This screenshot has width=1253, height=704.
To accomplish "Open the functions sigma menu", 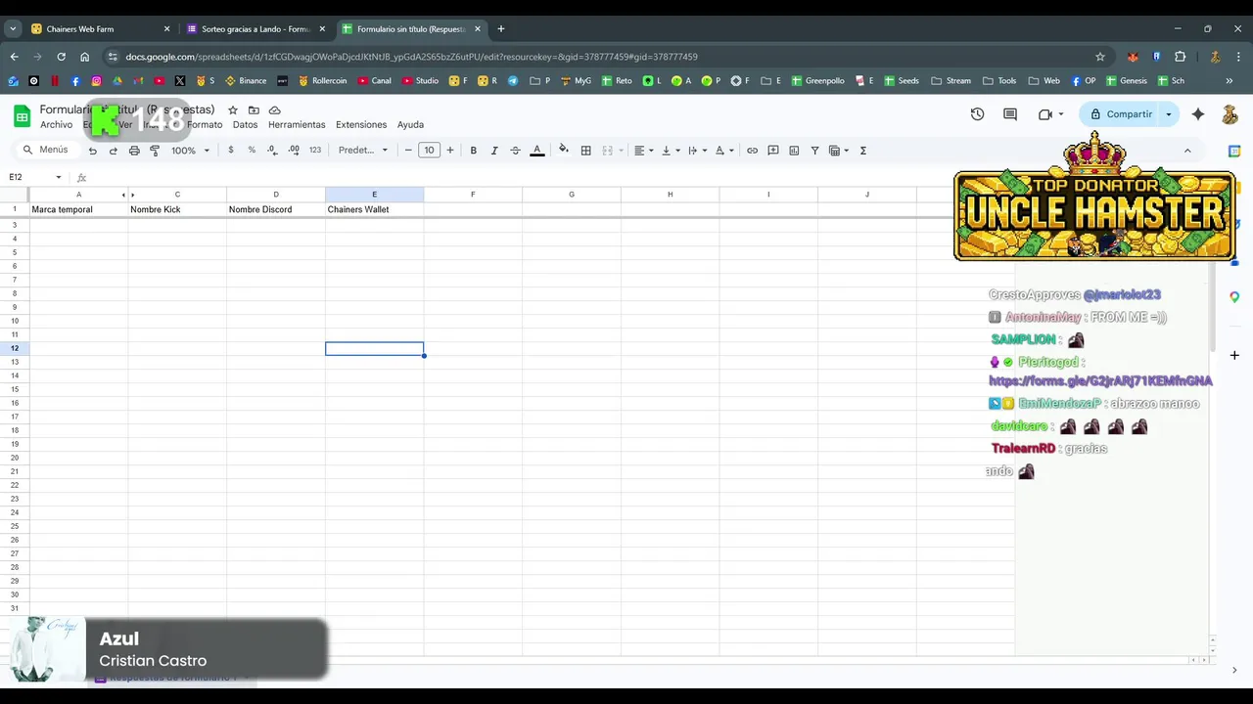I will (862, 151).
